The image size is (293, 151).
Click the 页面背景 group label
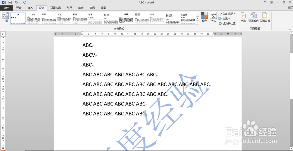[255, 29]
